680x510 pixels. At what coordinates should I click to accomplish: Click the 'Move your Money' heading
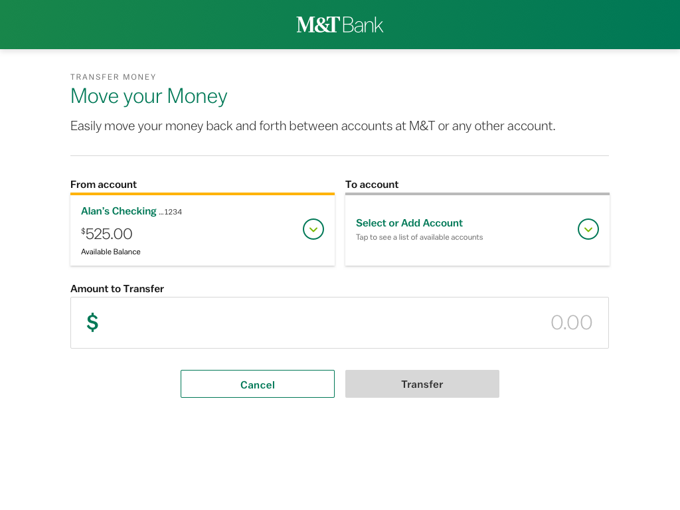149,96
